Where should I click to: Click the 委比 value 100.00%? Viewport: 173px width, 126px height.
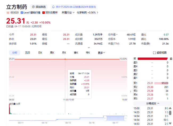(164, 39)
